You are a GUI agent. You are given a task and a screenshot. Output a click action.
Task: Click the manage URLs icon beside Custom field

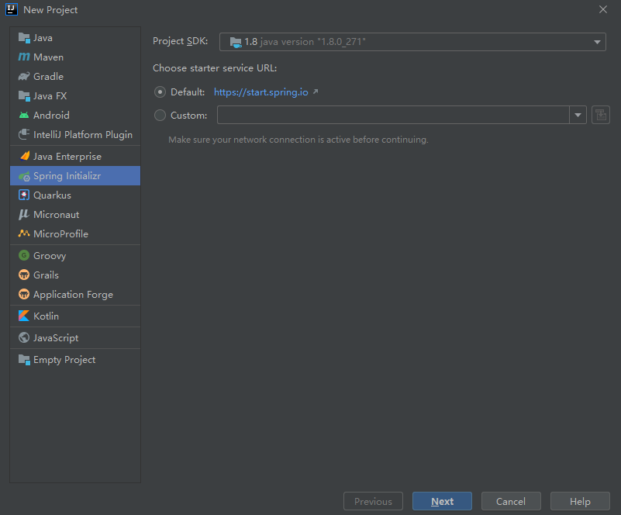click(x=600, y=116)
